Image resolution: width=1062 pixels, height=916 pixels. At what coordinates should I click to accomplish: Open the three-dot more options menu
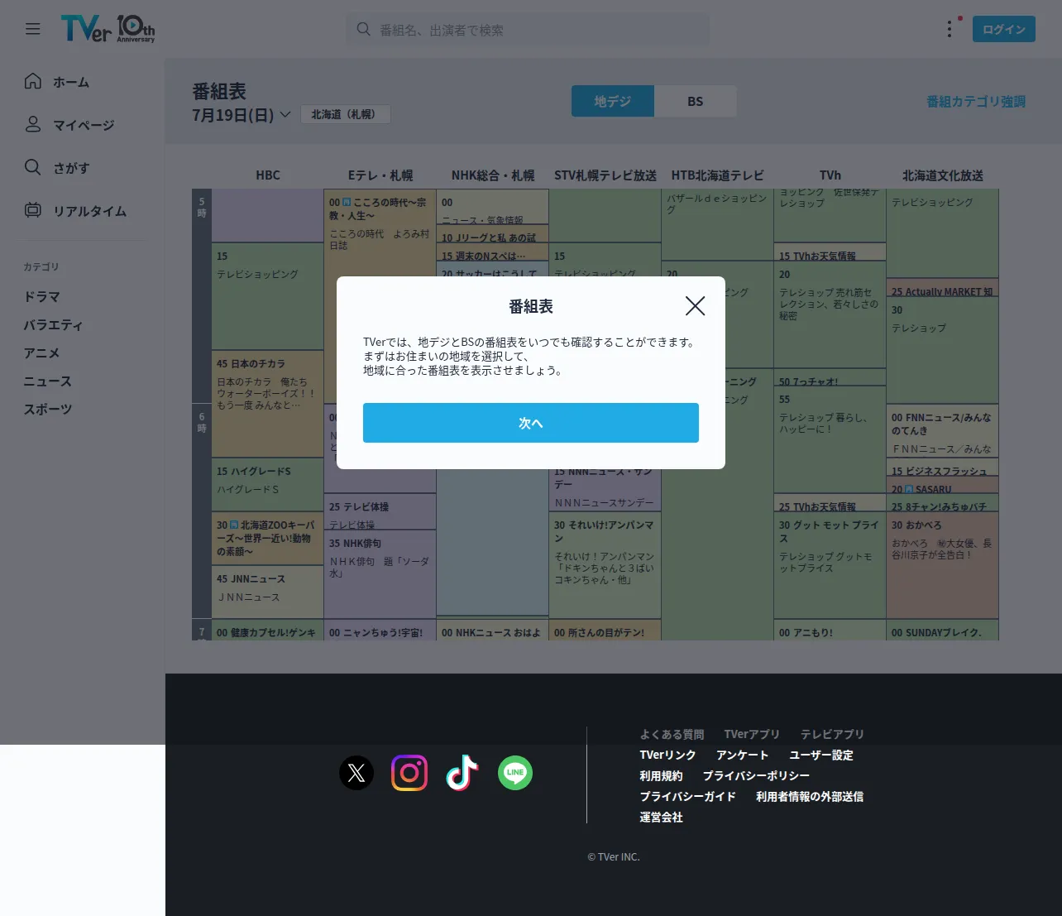tap(949, 29)
